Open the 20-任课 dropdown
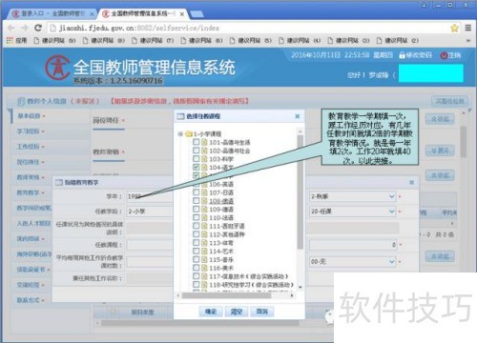The height and width of the screenshot is (343, 477). (392, 212)
